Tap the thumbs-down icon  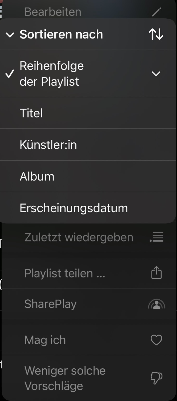156,378
